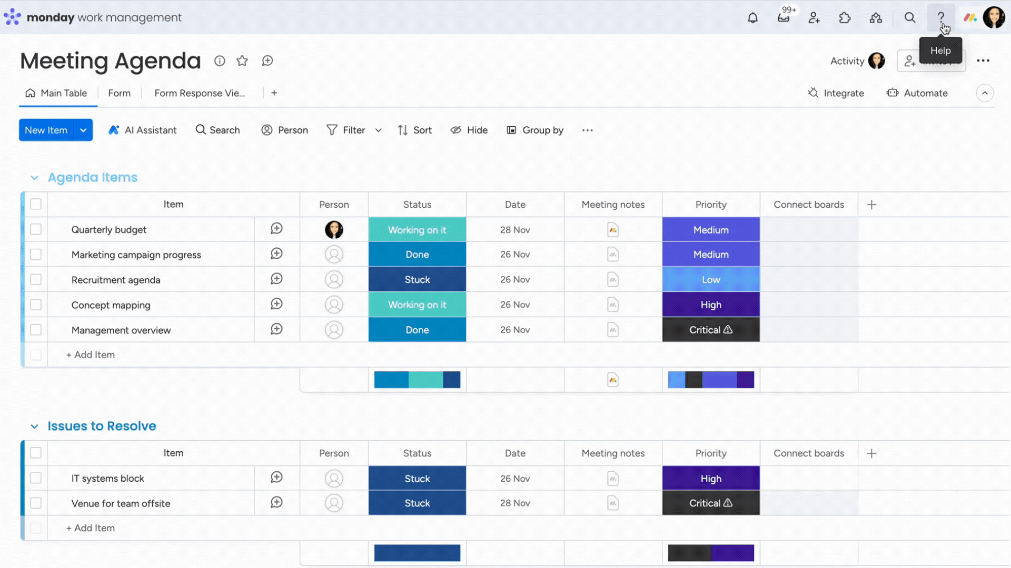This screenshot has height=568, width=1011.
Task: Select the priority color swatch for Management overview
Action: 710,329
